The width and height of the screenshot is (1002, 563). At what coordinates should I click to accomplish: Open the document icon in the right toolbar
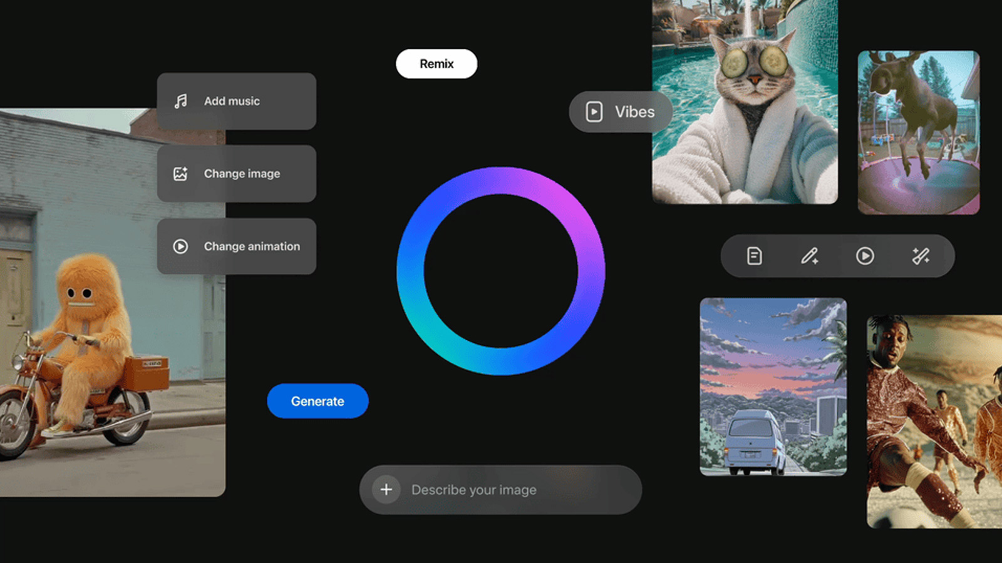tap(755, 256)
